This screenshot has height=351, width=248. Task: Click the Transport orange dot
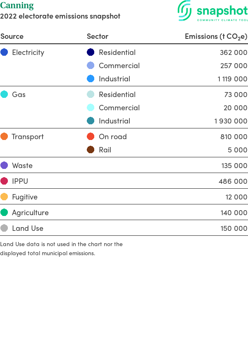coord(4,136)
